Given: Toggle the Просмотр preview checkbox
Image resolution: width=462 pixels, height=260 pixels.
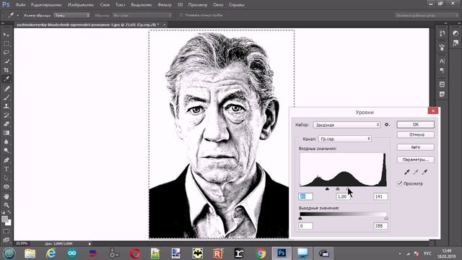Looking at the screenshot, I should pyautogui.click(x=400, y=183).
